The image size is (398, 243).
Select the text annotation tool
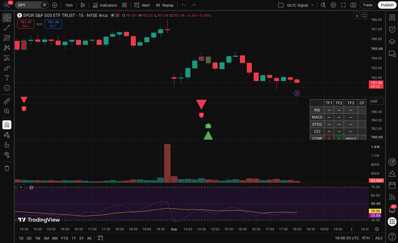pos(7,78)
